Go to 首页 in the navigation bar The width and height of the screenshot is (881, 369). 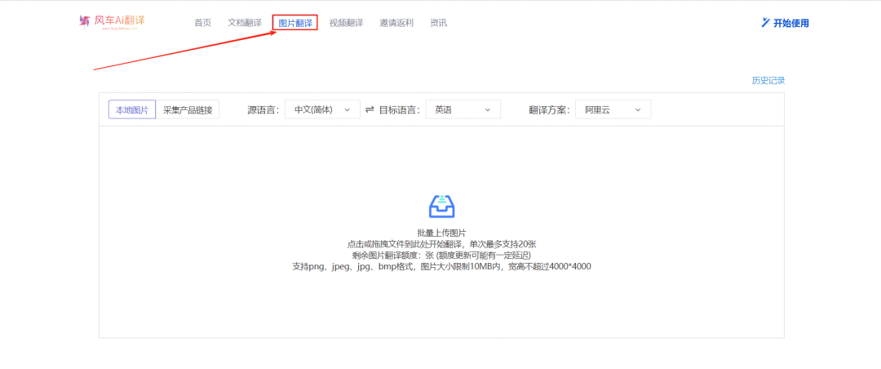tap(202, 23)
